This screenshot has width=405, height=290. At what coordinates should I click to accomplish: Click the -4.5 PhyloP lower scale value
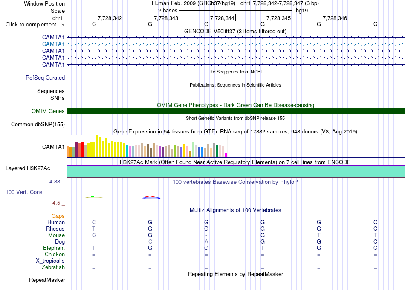click(x=55, y=203)
